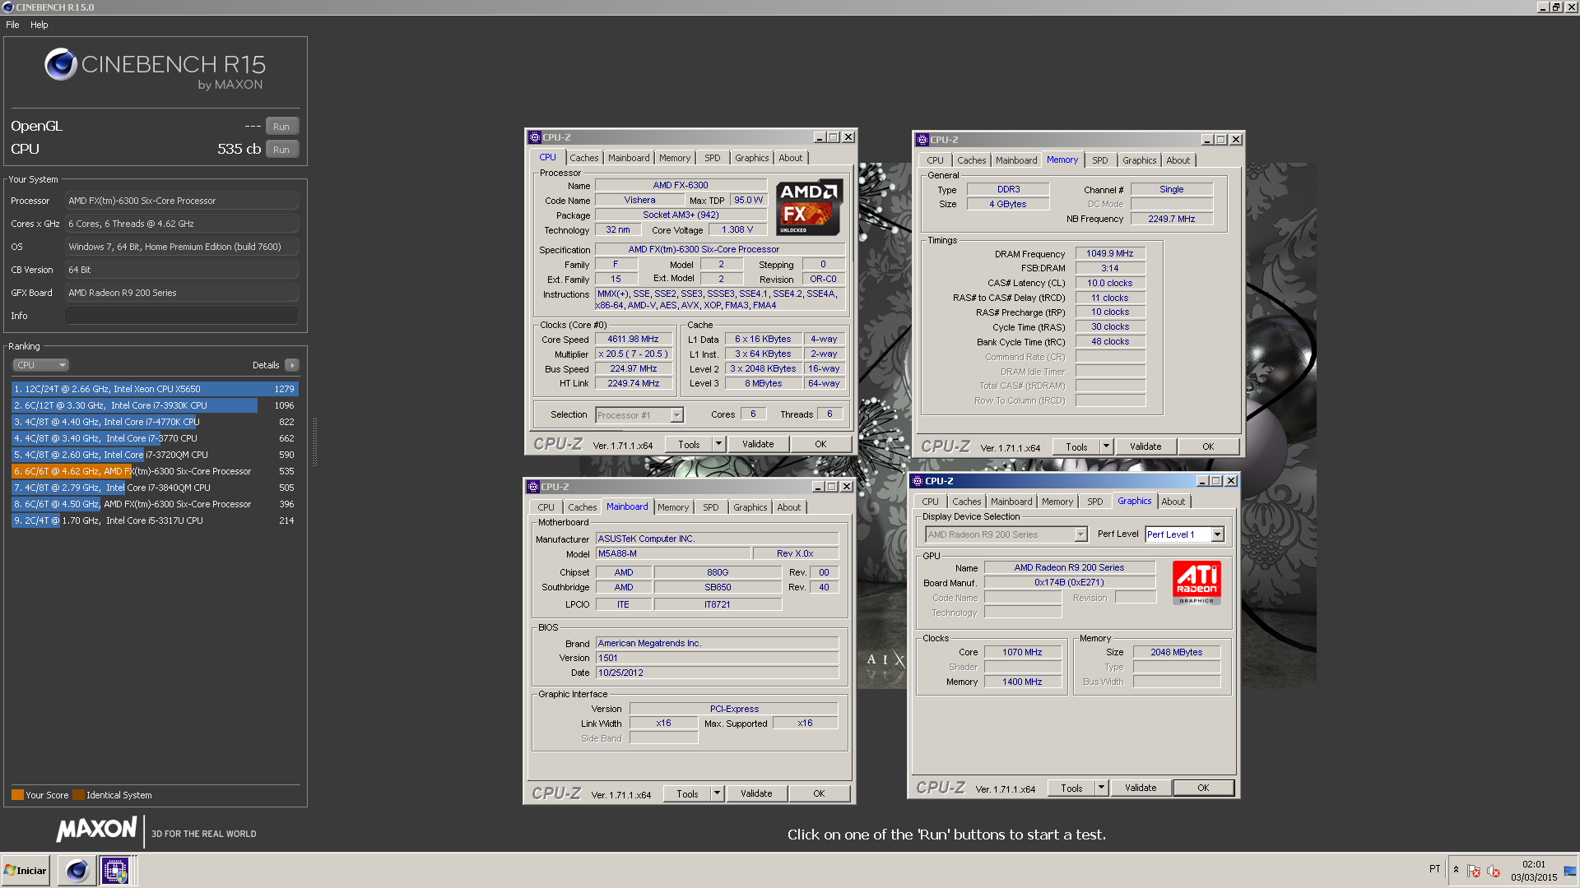This screenshot has width=1580, height=888.
Task: Select the Core i7-3930K ranking row
Action: pos(155,405)
